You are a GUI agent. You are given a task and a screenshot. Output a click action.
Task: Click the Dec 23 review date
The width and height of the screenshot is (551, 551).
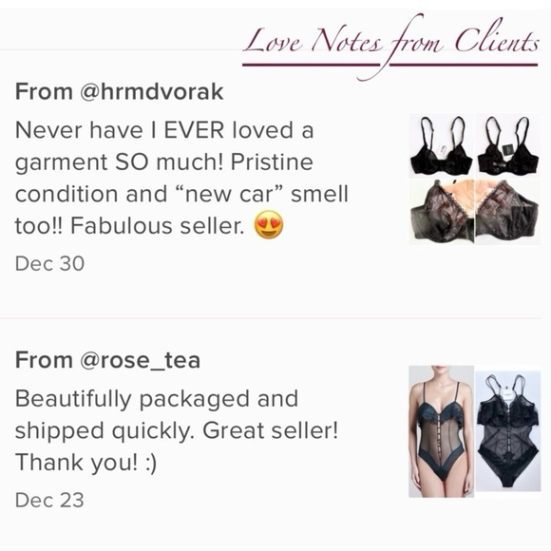(x=49, y=500)
